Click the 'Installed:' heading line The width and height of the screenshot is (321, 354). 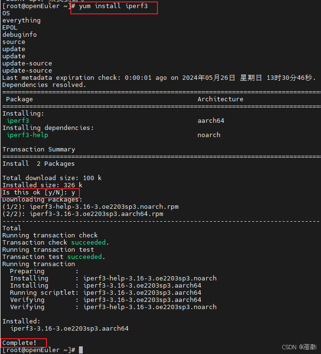21,321
